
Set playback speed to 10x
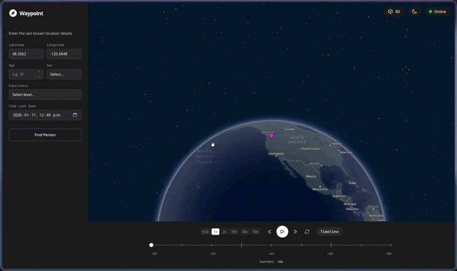pos(234,232)
